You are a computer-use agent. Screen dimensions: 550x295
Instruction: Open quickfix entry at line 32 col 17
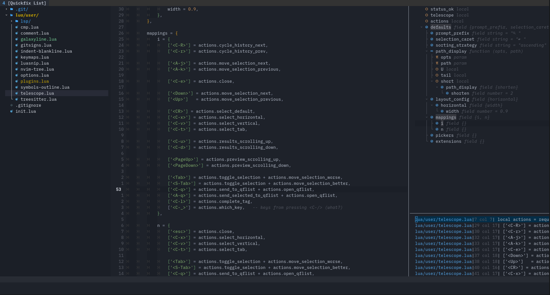(x=482, y=237)
